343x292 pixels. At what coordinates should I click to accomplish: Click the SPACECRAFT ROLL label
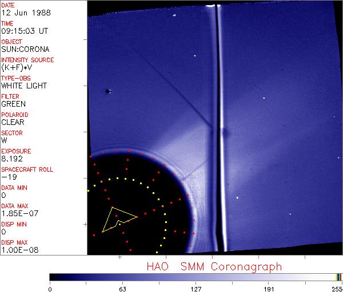point(27,169)
